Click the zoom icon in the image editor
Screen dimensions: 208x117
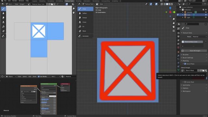(x=74, y=9)
